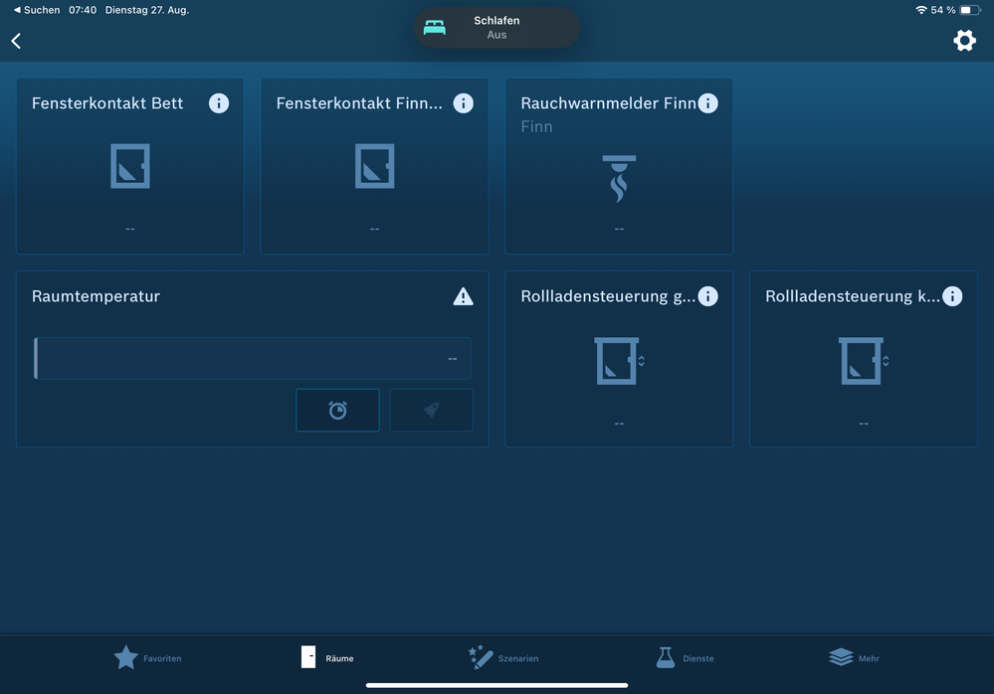Screen dimensions: 994x694
Task: Open info for Fensterkontakt Bett
Action: tap(219, 103)
